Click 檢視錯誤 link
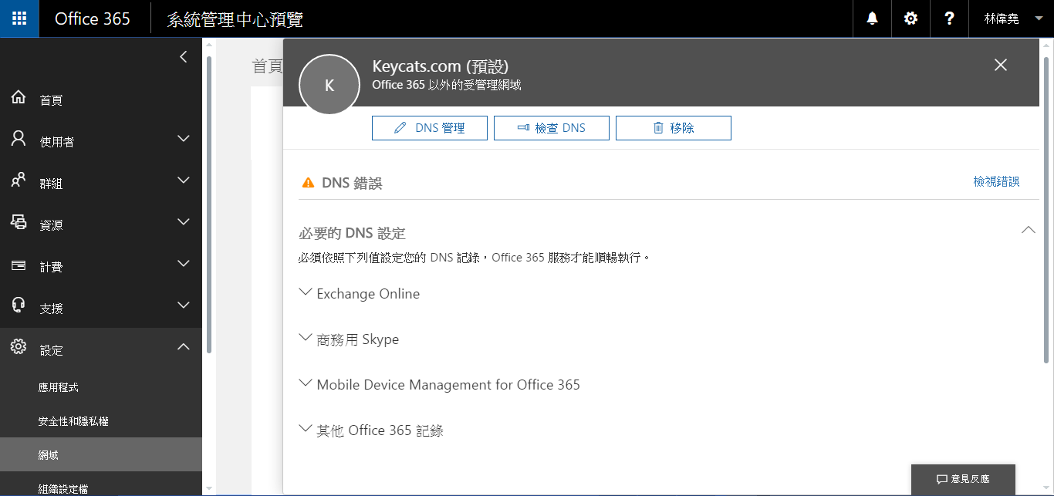Viewport: 1054px width, 496px height. click(x=997, y=181)
